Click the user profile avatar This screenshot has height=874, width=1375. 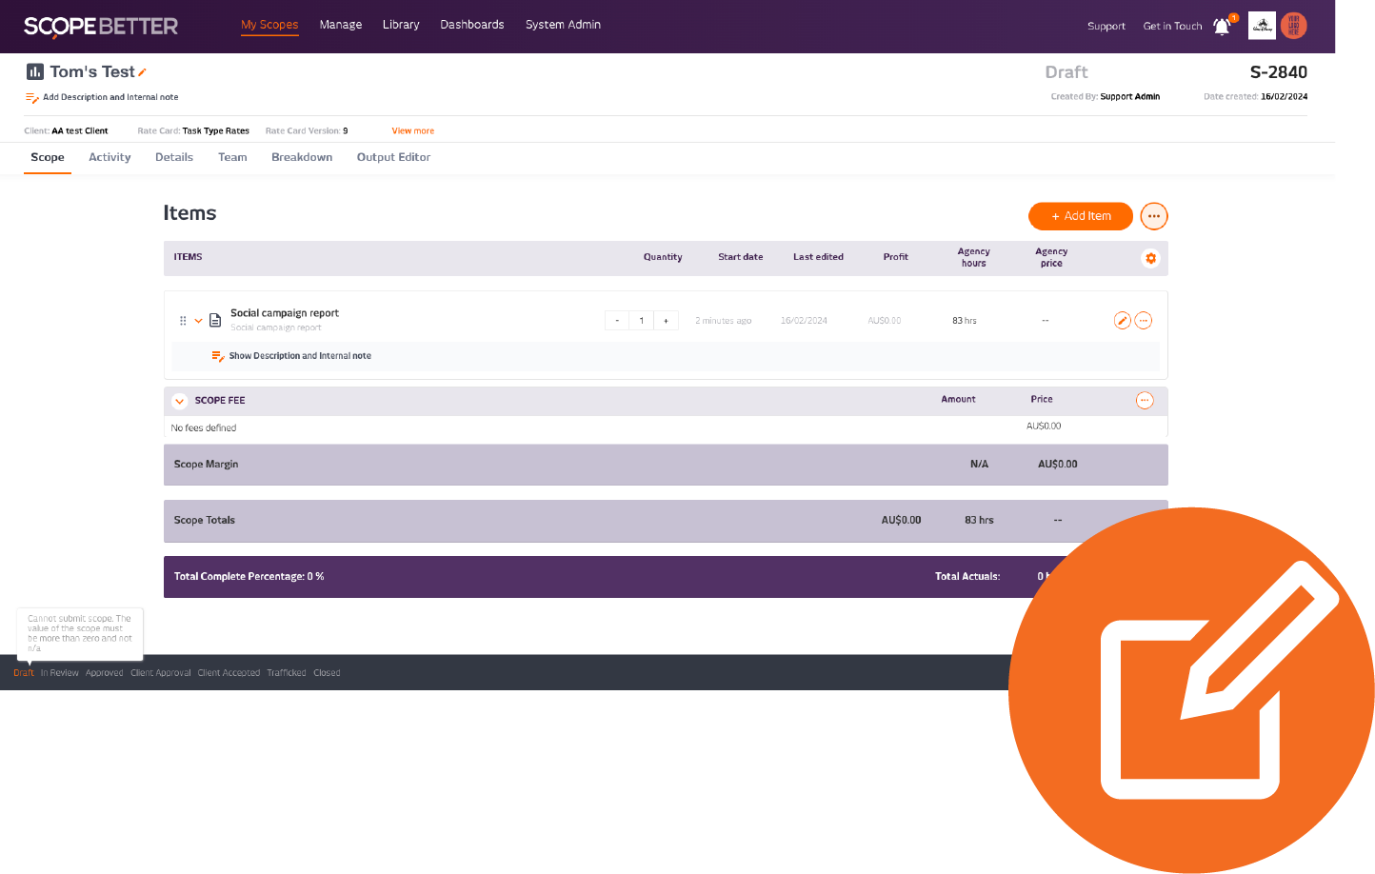click(x=1293, y=26)
